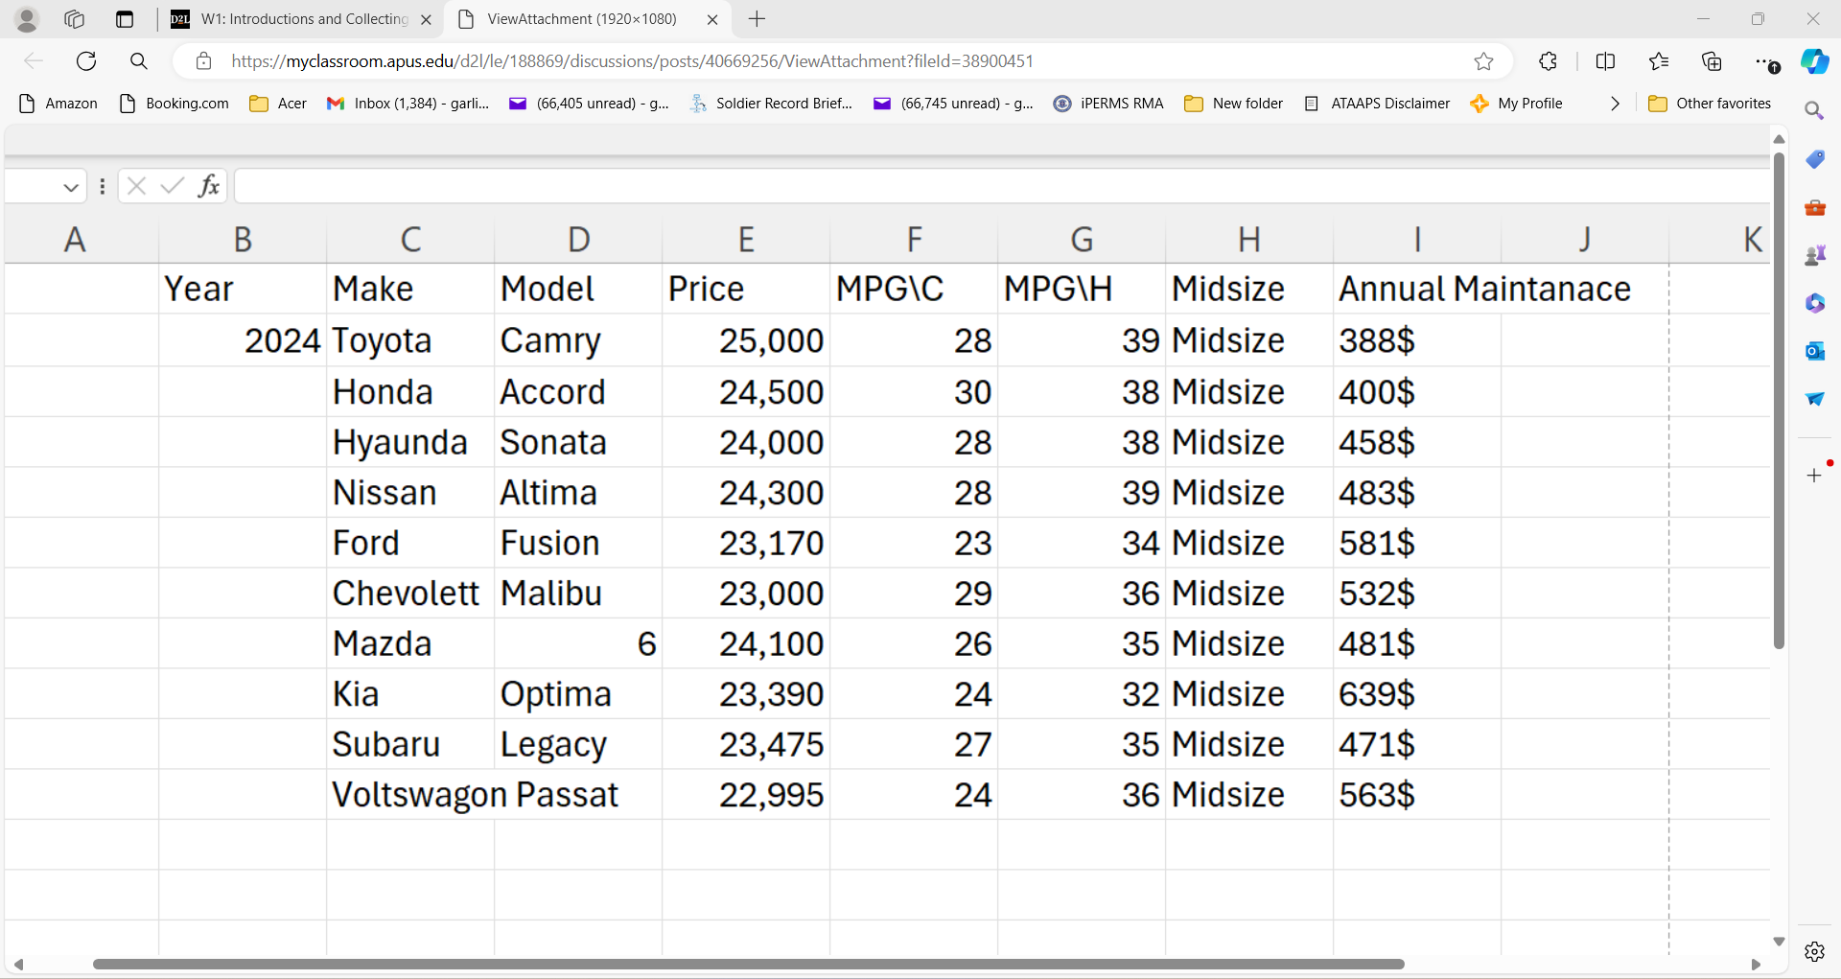Screen dimensions: 1841x979
Task: Click the refresh page icon
Action: 86,61
